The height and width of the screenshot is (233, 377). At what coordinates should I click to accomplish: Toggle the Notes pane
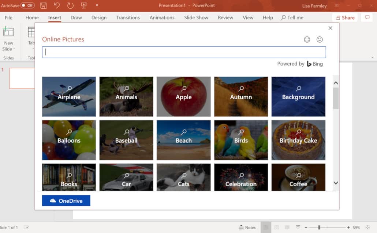point(248,227)
